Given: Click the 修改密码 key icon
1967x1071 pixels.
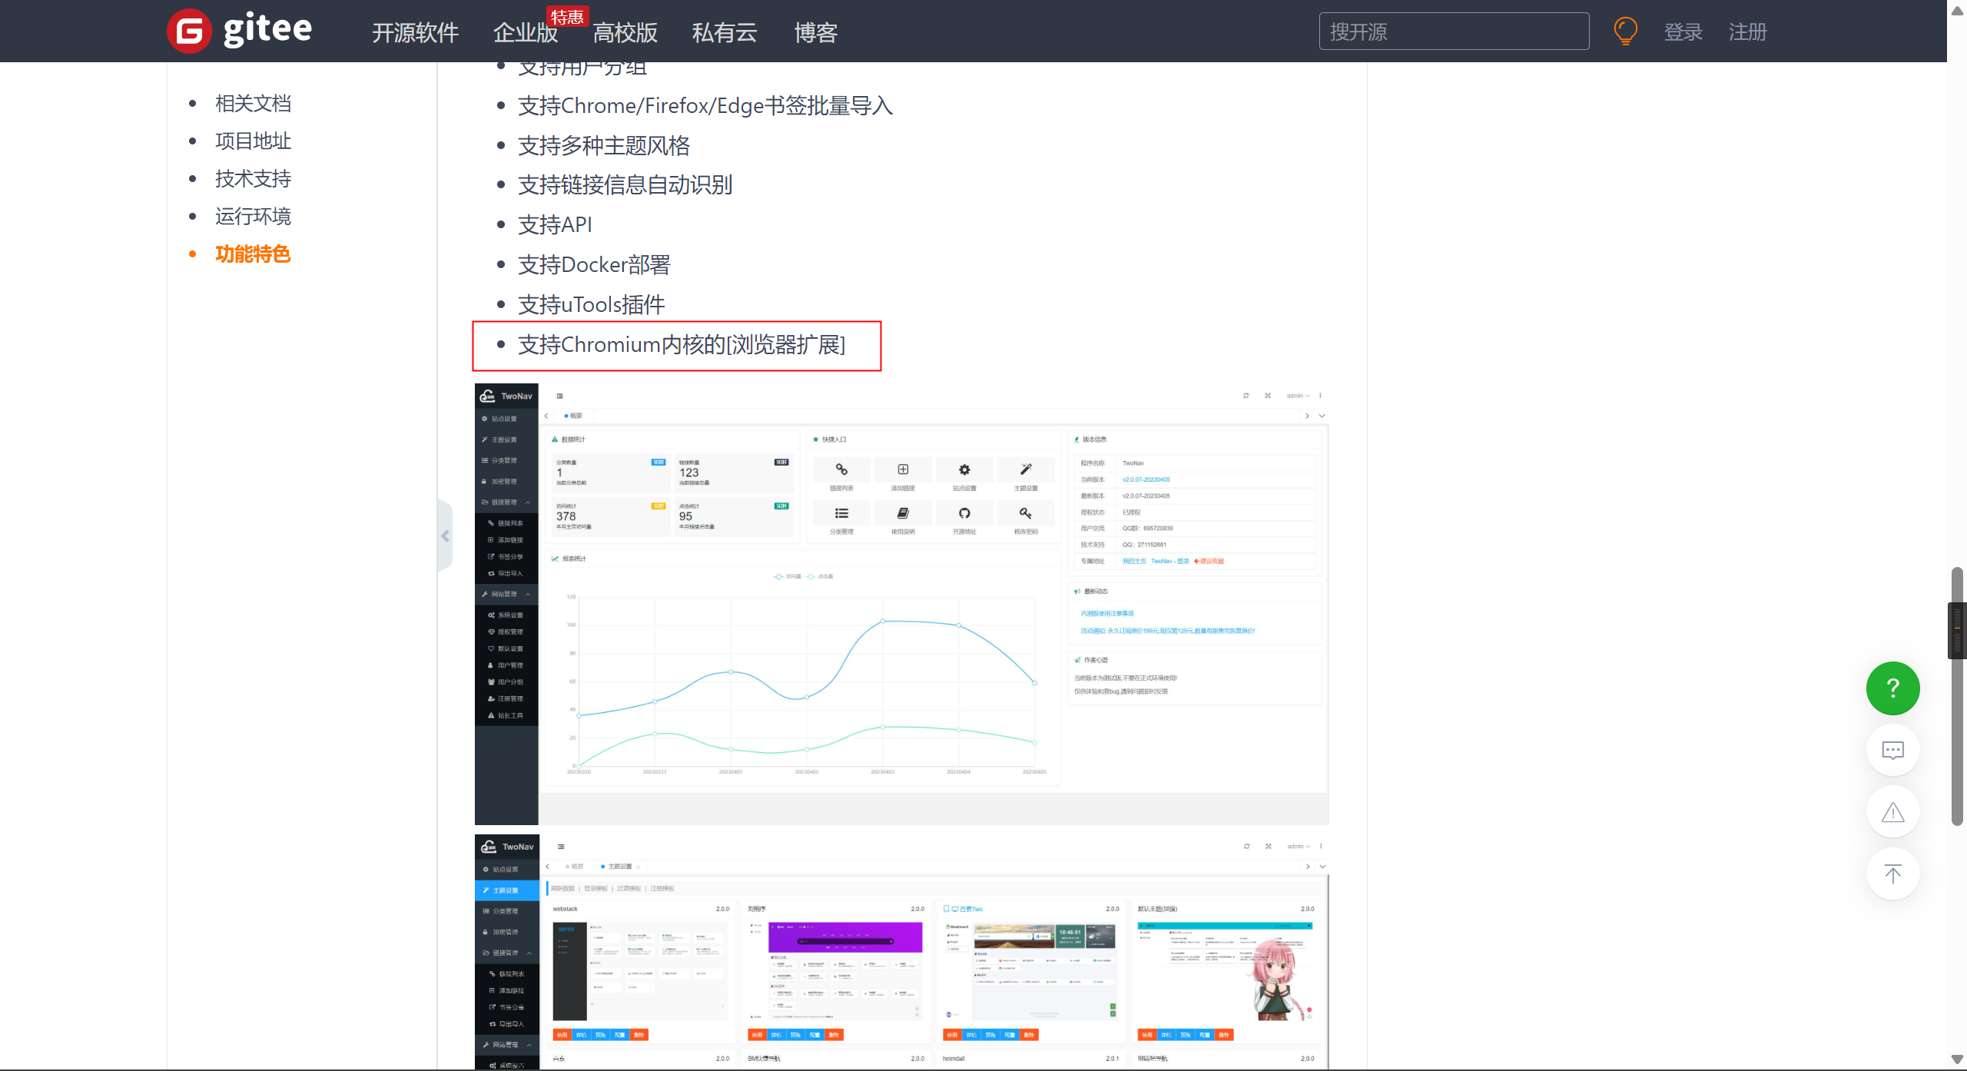Looking at the screenshot, I should pyautogui.click(x=1025, y=513).
